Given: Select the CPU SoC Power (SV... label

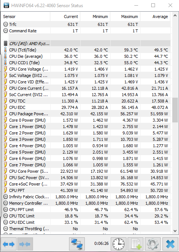Looking at the screenshot, I should [29, 178].
